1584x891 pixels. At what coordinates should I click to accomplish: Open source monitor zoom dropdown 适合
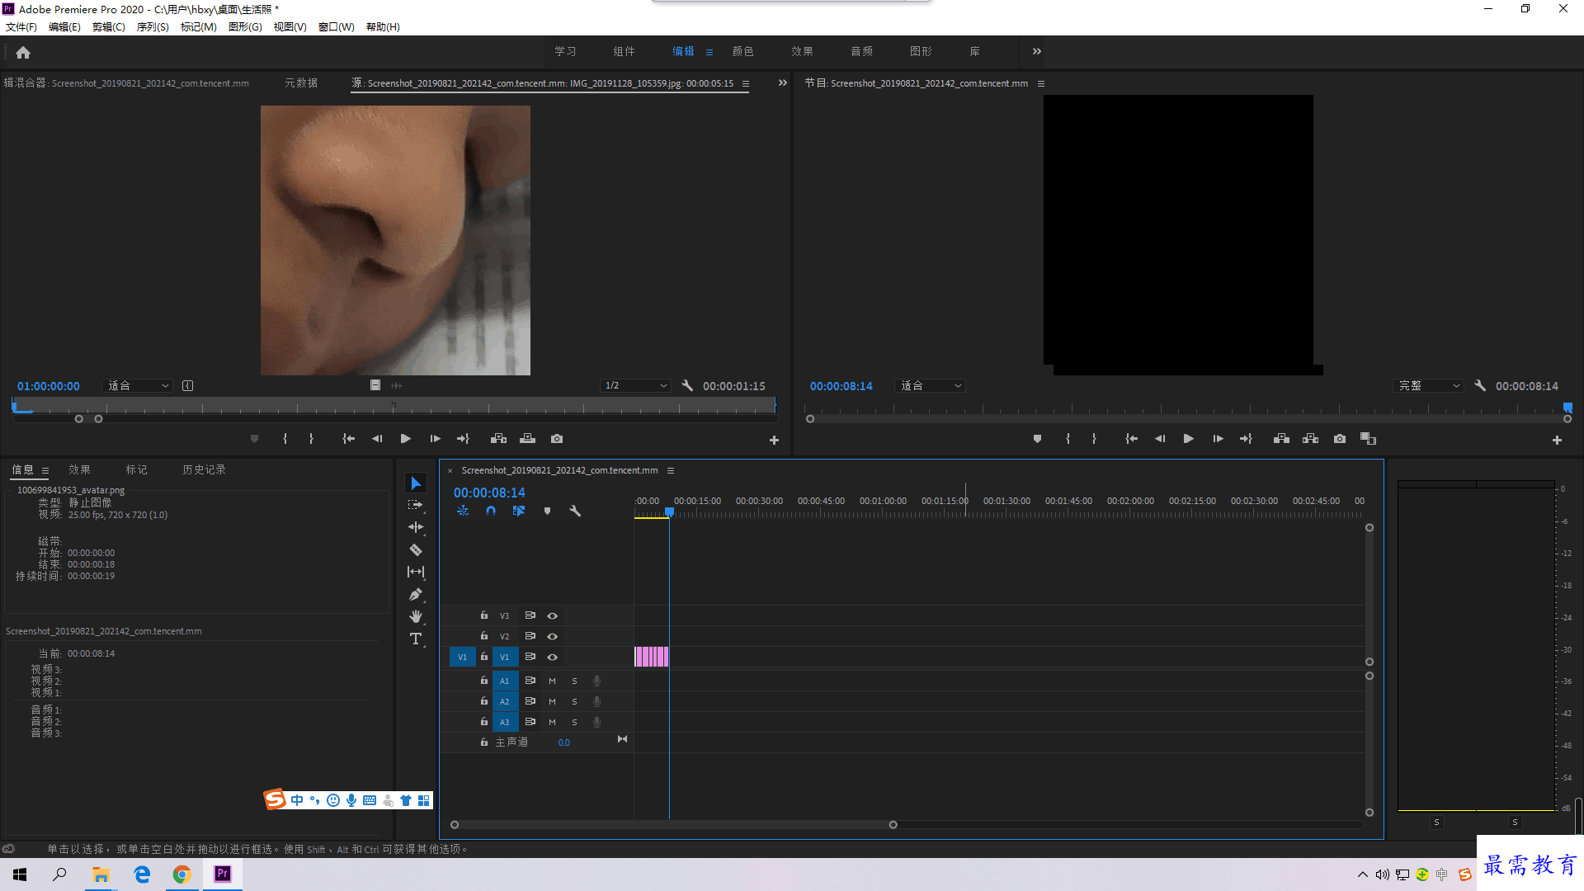click(138, 385)
